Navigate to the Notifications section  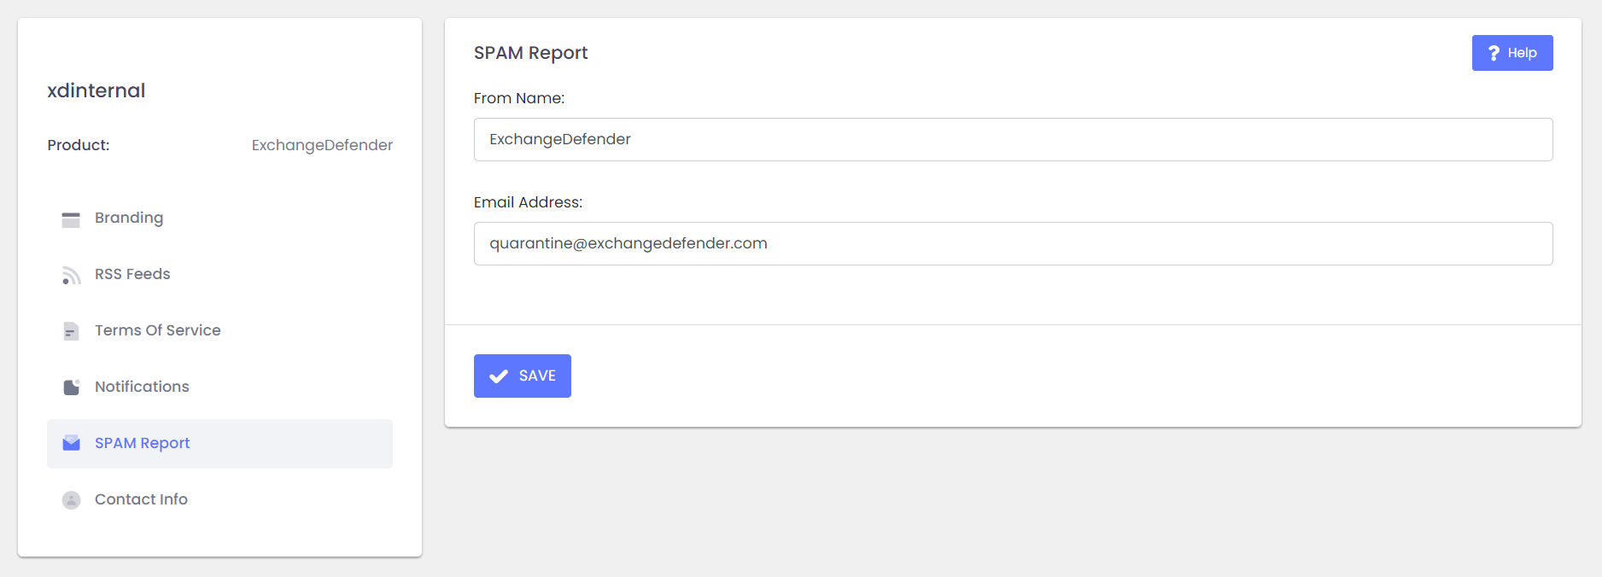point(142,387)
